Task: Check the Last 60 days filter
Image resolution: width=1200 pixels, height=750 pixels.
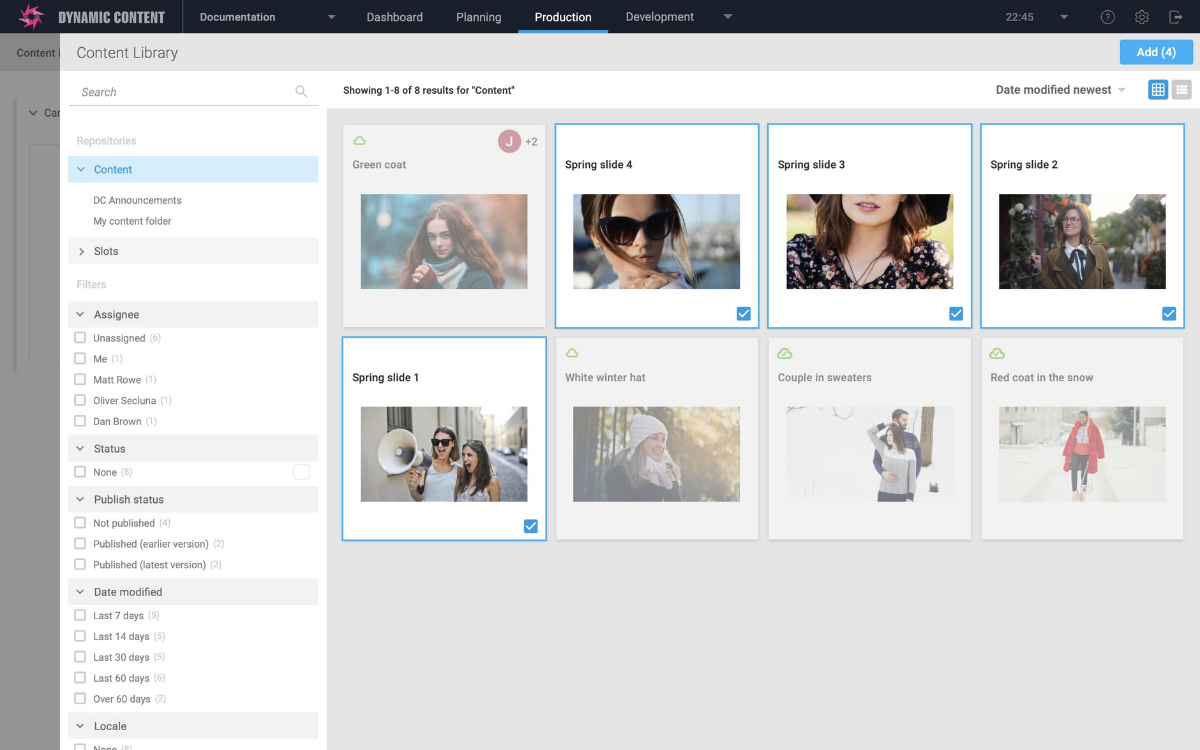Action: pos(80,678)
